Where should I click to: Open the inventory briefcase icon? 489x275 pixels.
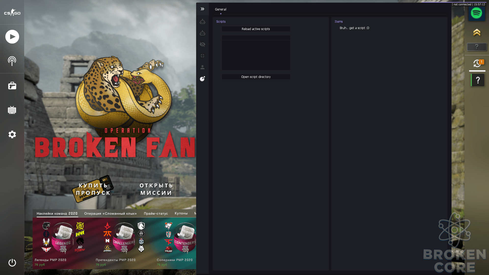pyautogui.click(x=12, y=86)
